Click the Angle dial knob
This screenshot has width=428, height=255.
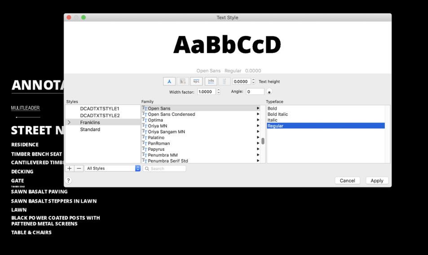(x=269, y=92)
